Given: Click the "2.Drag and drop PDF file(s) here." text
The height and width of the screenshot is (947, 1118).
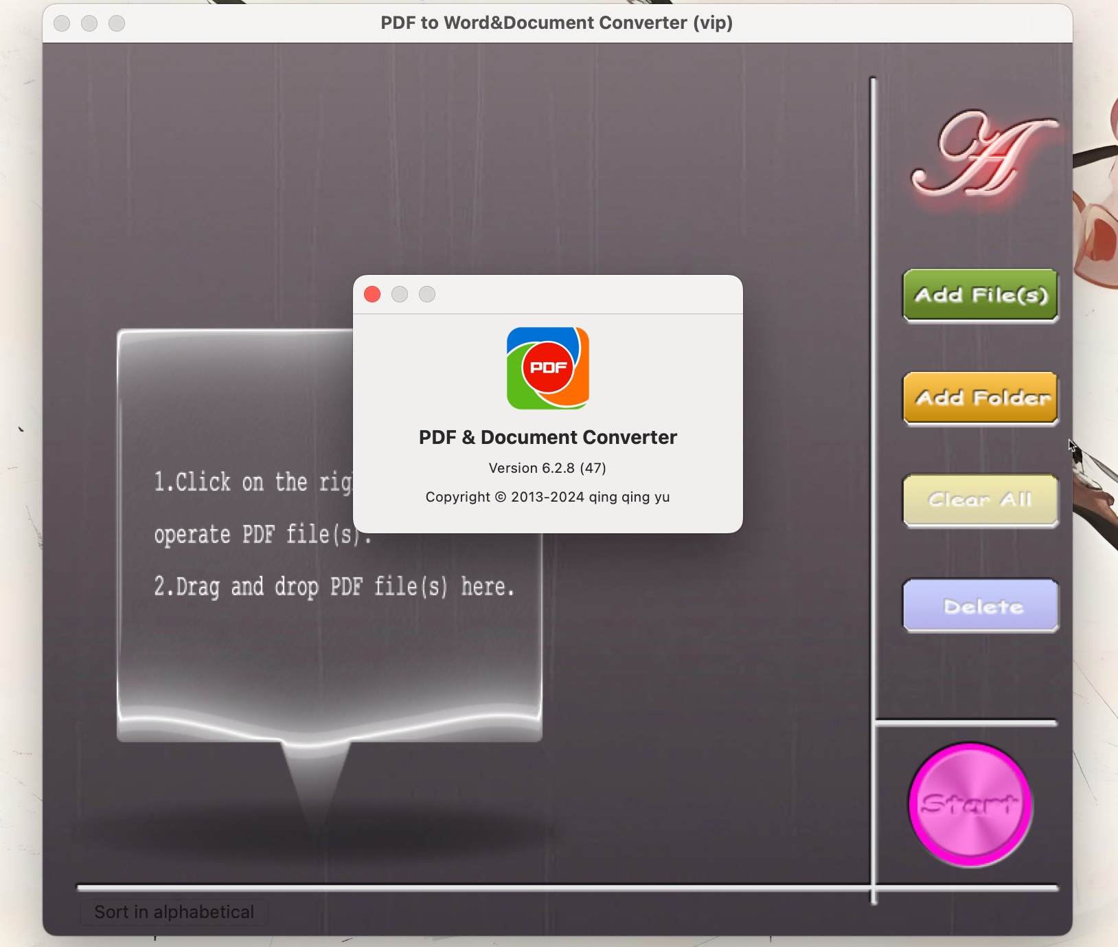Looking at the screenshot, I should (x=334, y=587).
